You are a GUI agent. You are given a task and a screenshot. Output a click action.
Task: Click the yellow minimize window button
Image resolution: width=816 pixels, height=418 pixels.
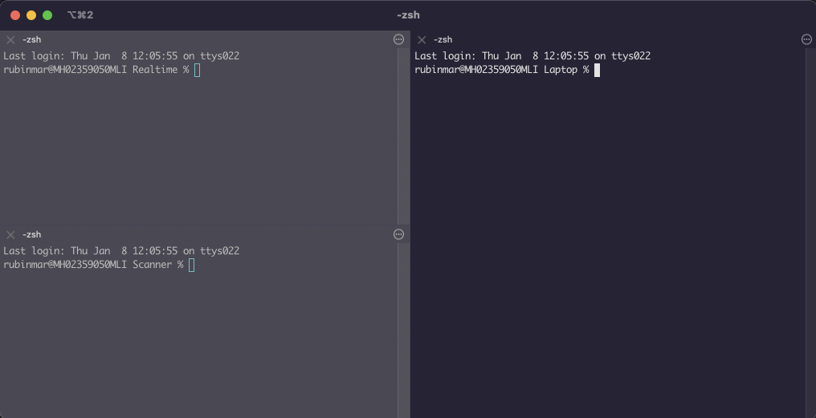pos(31,15)
